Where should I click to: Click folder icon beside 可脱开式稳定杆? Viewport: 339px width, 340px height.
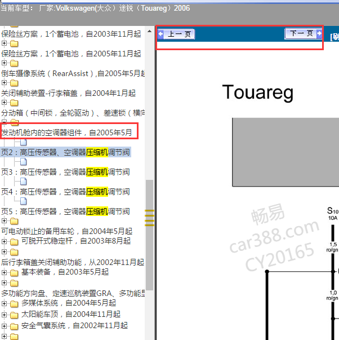coord(14,241)
